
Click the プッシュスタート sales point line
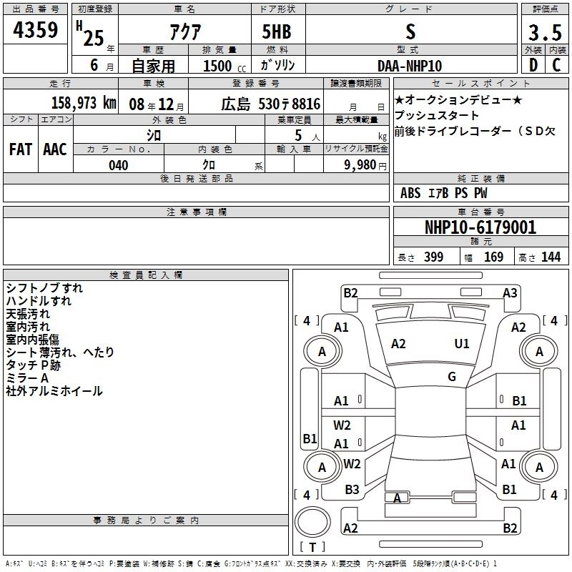437,115
